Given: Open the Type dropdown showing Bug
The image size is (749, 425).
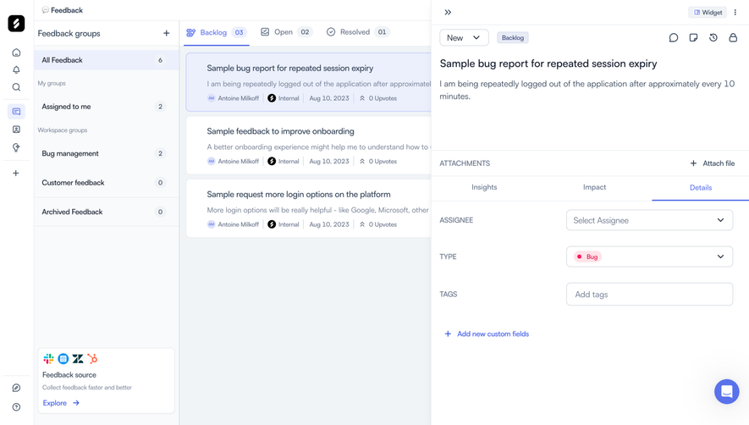Looking at the screenshot, I should coord(649,257).
